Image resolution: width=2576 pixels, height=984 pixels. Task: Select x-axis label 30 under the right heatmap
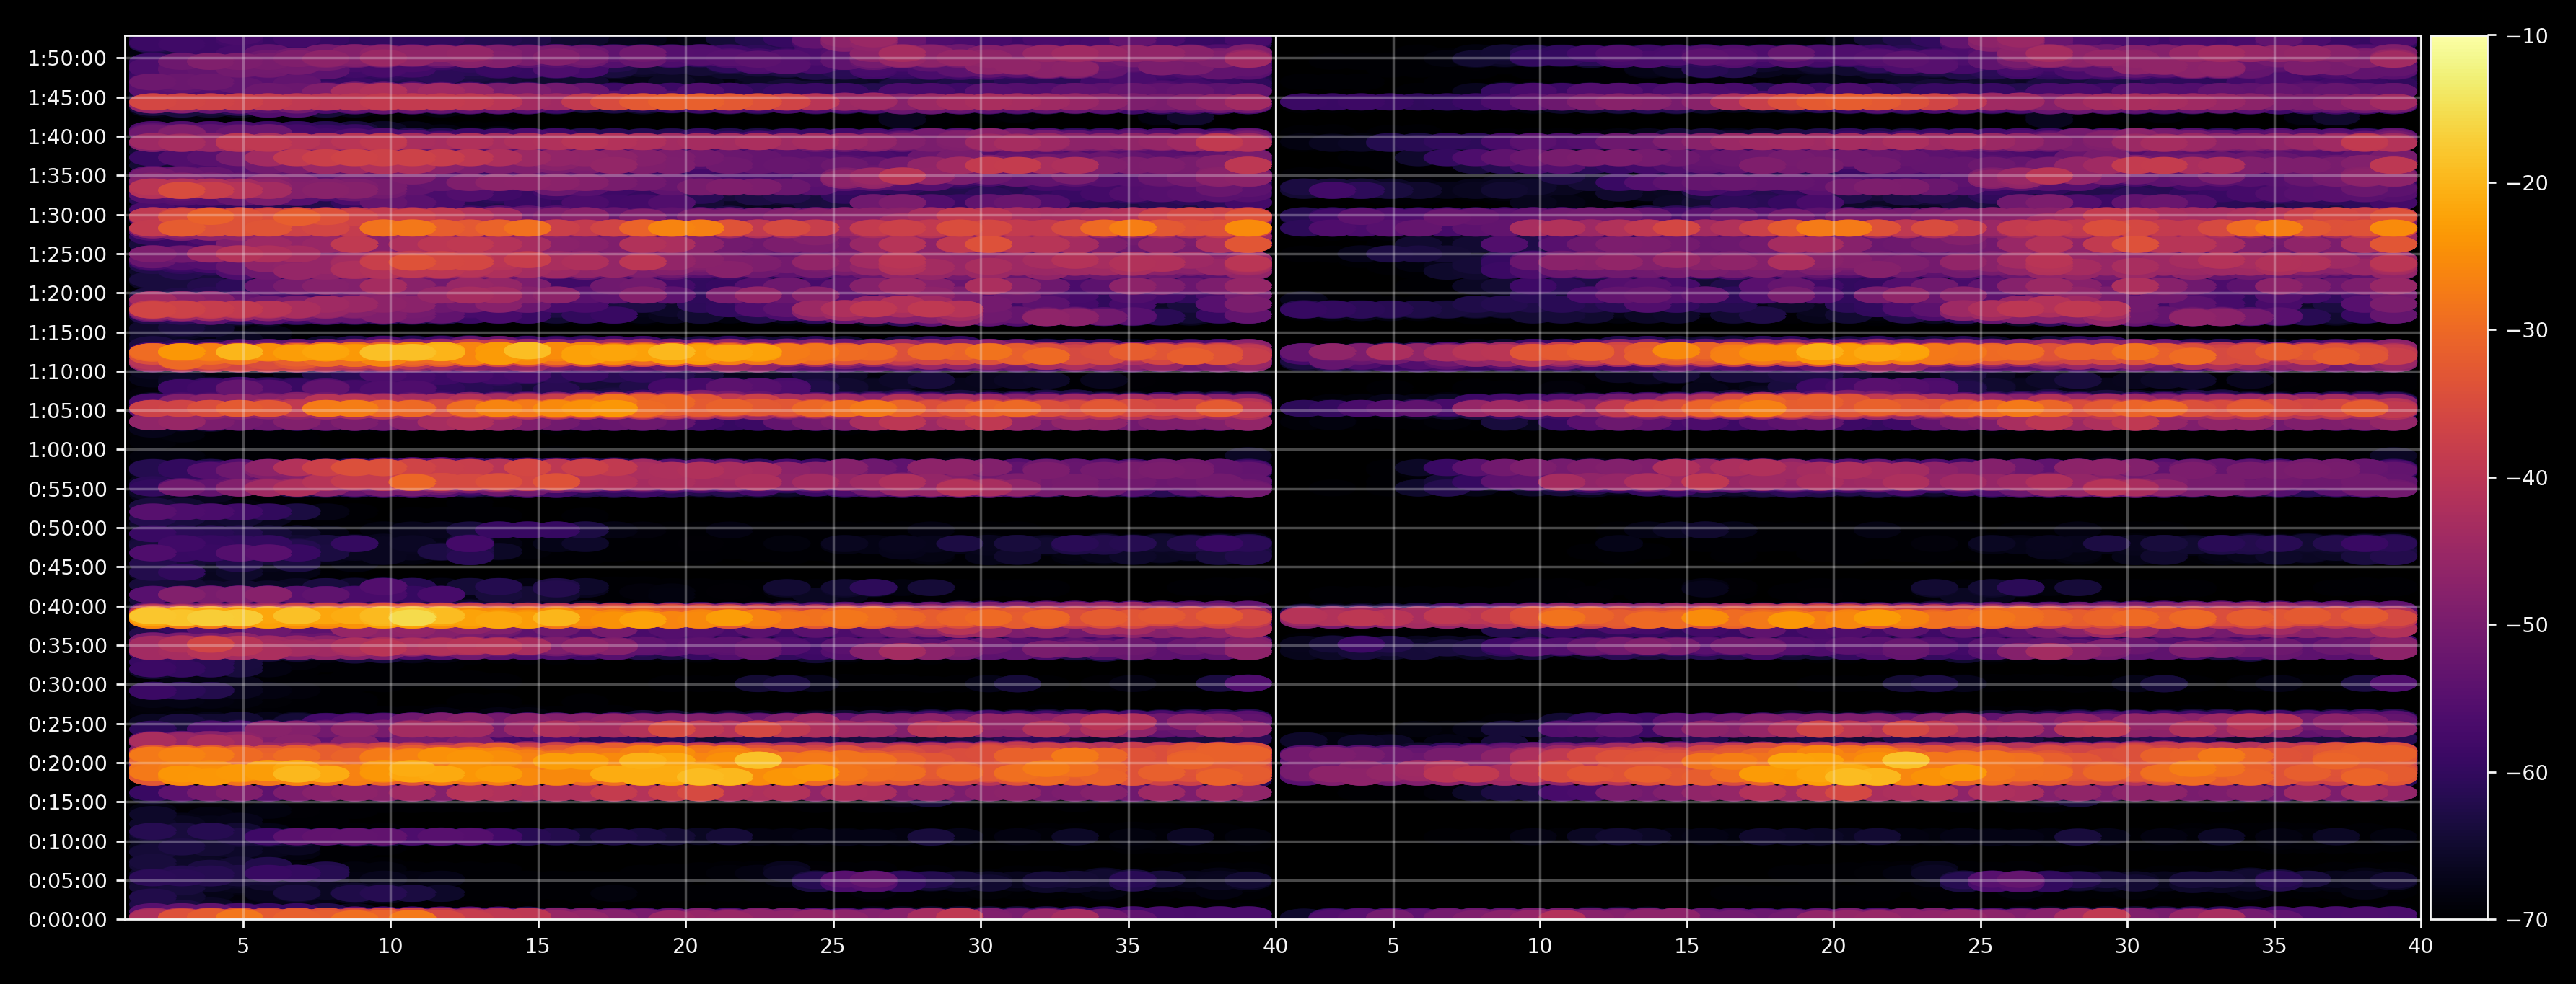2127,946
